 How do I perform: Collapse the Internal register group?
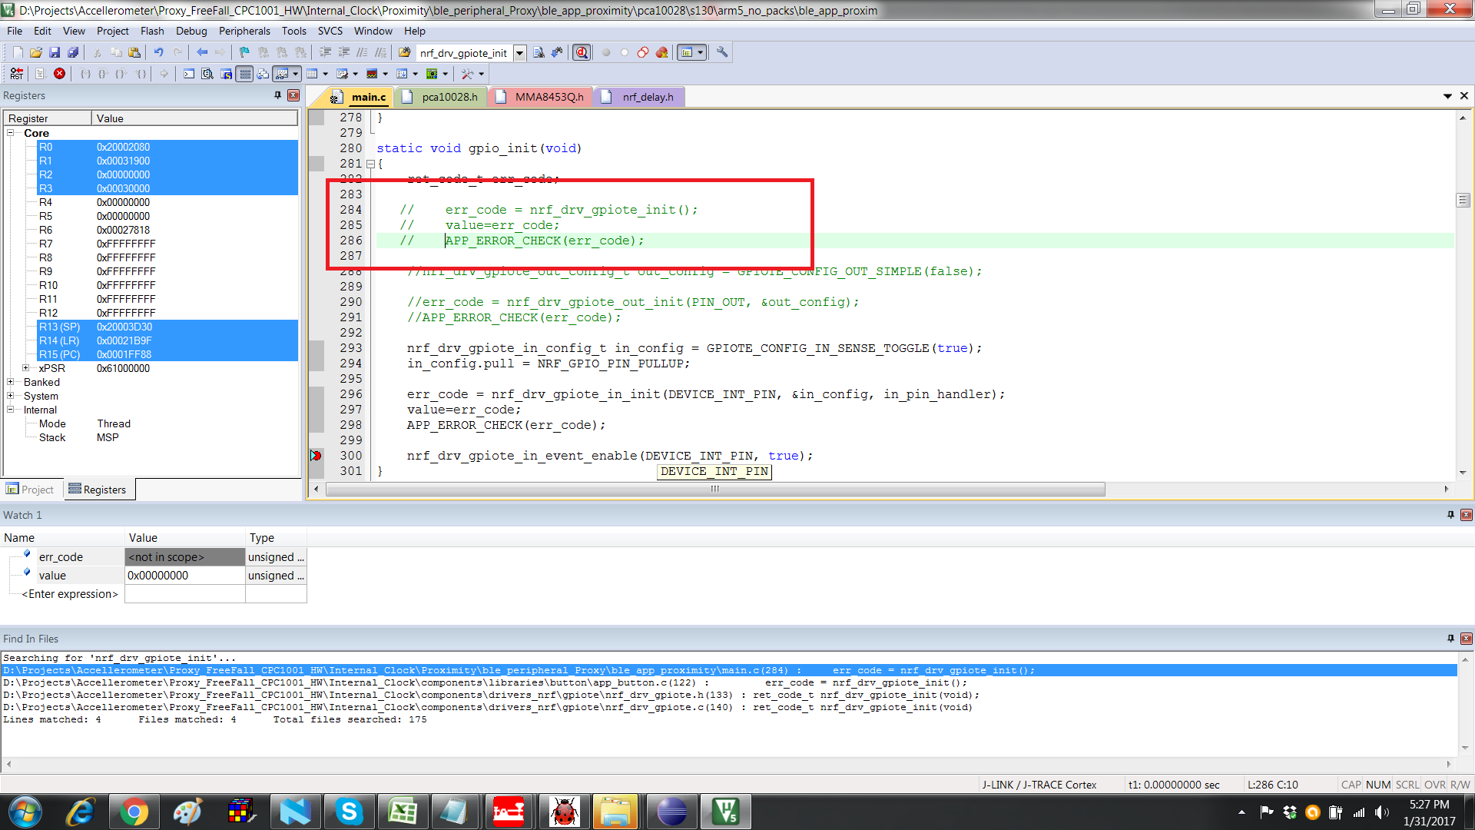tap(11, 410)
